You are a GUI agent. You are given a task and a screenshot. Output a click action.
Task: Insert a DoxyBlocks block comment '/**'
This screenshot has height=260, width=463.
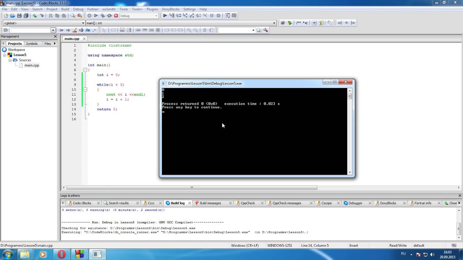[299, 23]
